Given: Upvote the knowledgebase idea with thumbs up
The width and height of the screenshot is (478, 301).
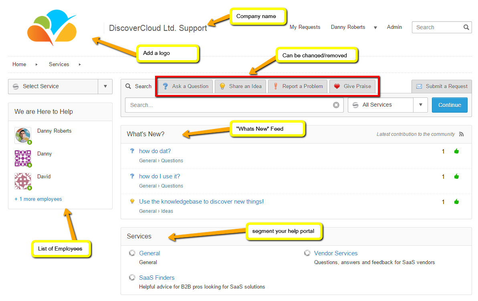Looking at the screenshot, I should (x=456, y=202).
